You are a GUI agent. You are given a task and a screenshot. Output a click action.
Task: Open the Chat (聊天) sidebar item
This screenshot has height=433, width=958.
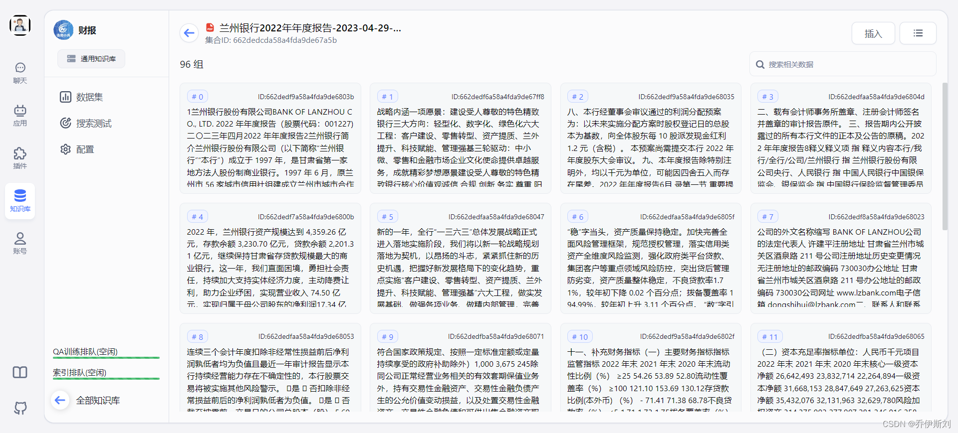tap(20, 73)
